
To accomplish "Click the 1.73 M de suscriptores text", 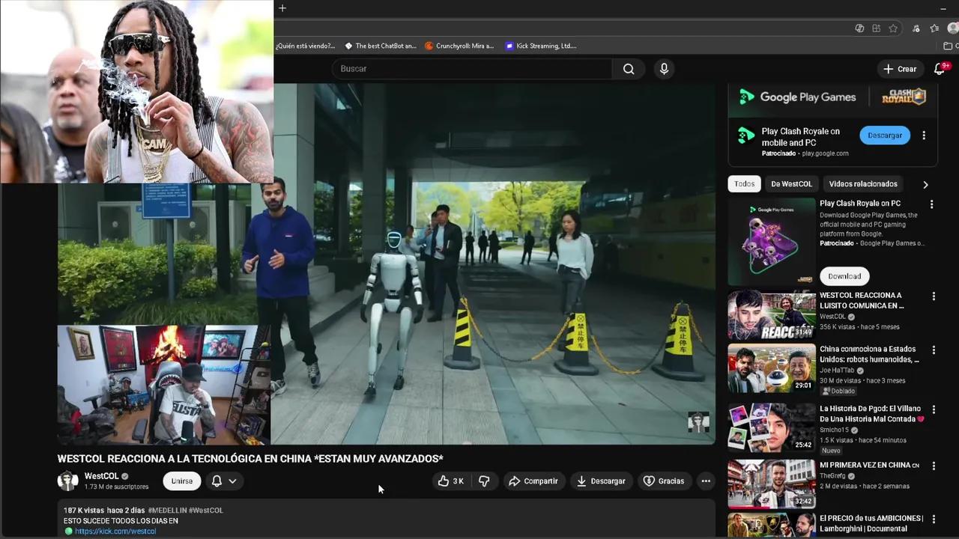I will (x=116, y=487).
